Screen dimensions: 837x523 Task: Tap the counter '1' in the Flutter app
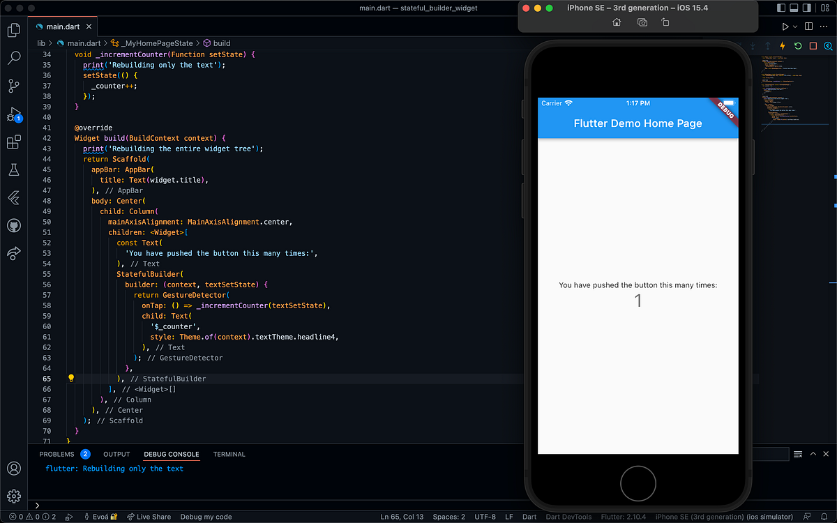pyautogui.click(x=638, y=300)
